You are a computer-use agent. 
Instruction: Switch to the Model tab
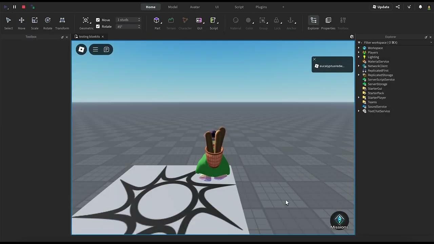click(173, 7)
